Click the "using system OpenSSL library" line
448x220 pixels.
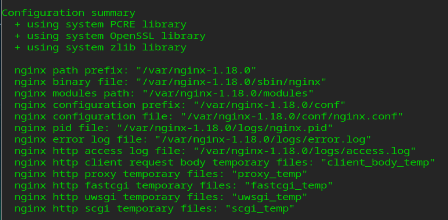110,36
